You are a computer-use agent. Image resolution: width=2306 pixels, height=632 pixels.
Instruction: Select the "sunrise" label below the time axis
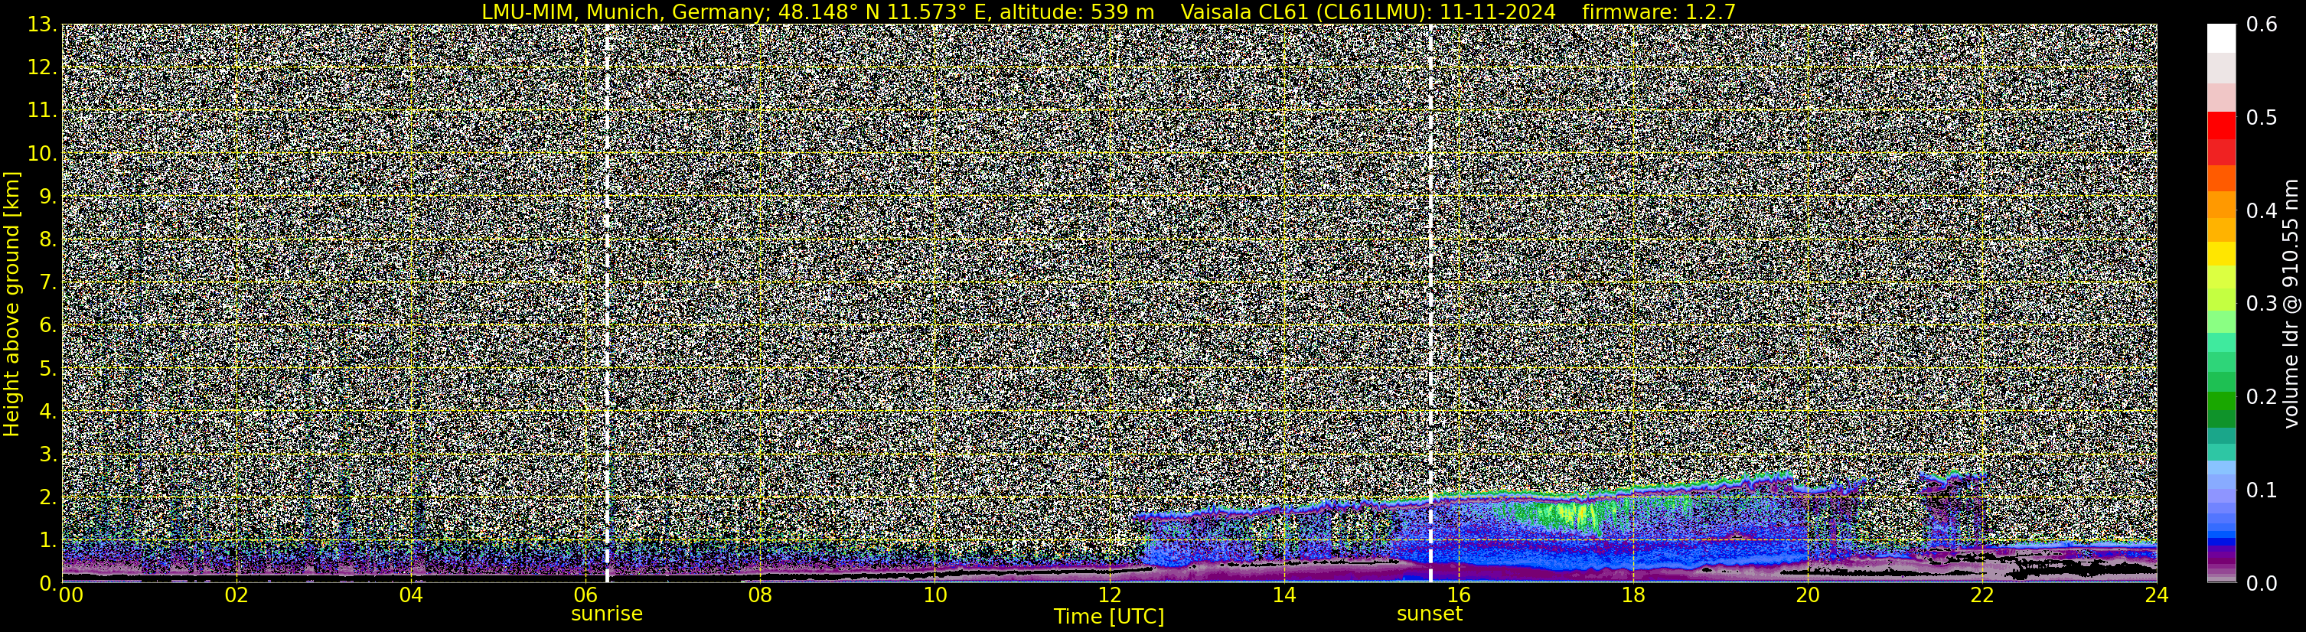click(x=607, y=614)
